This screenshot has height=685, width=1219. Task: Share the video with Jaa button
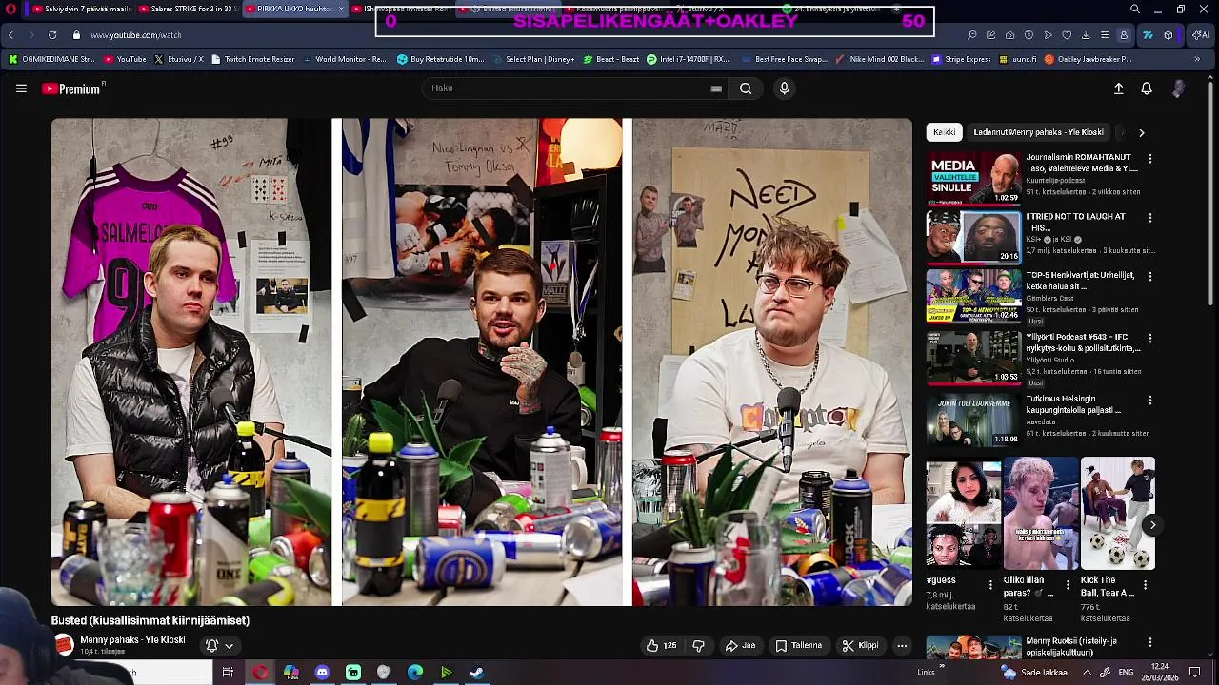click(x=740, y=645)
